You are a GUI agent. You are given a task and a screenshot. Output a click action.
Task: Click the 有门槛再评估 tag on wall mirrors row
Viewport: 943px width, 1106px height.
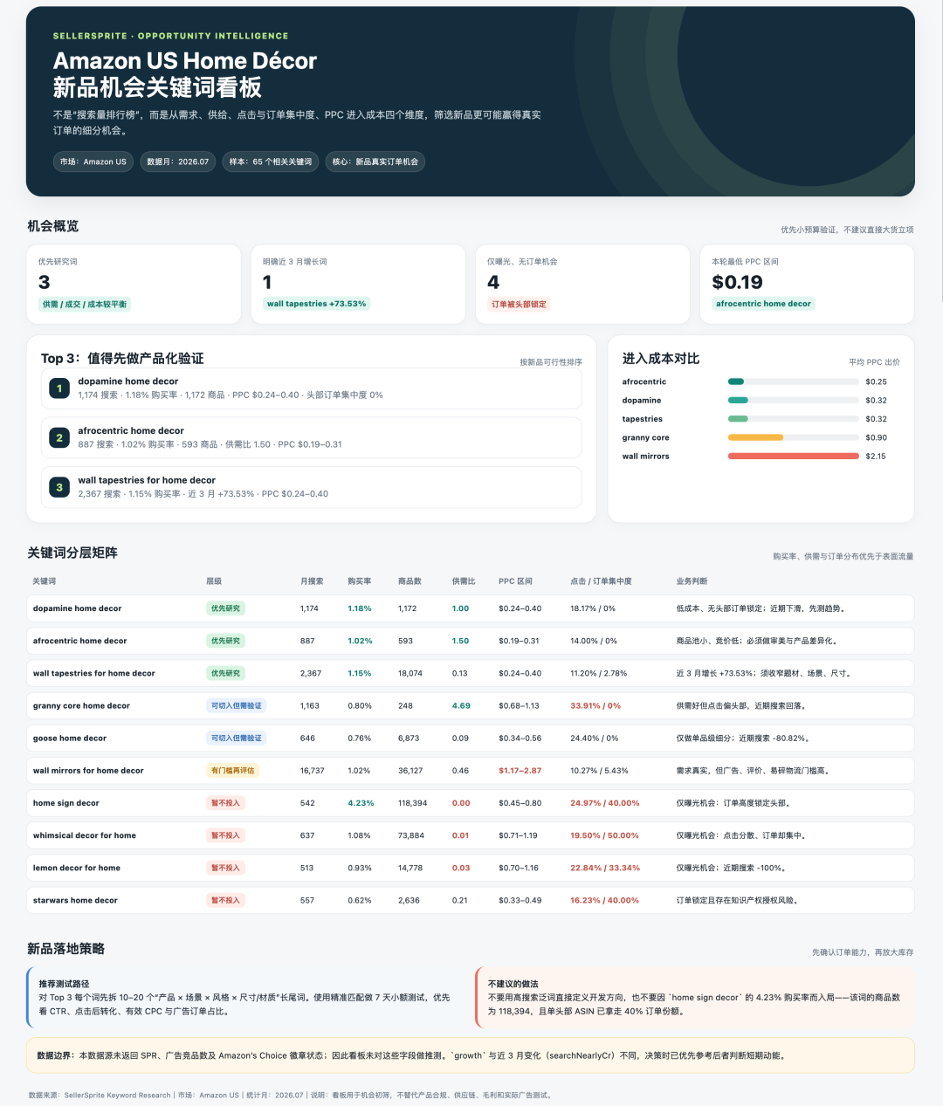(233, 771)
